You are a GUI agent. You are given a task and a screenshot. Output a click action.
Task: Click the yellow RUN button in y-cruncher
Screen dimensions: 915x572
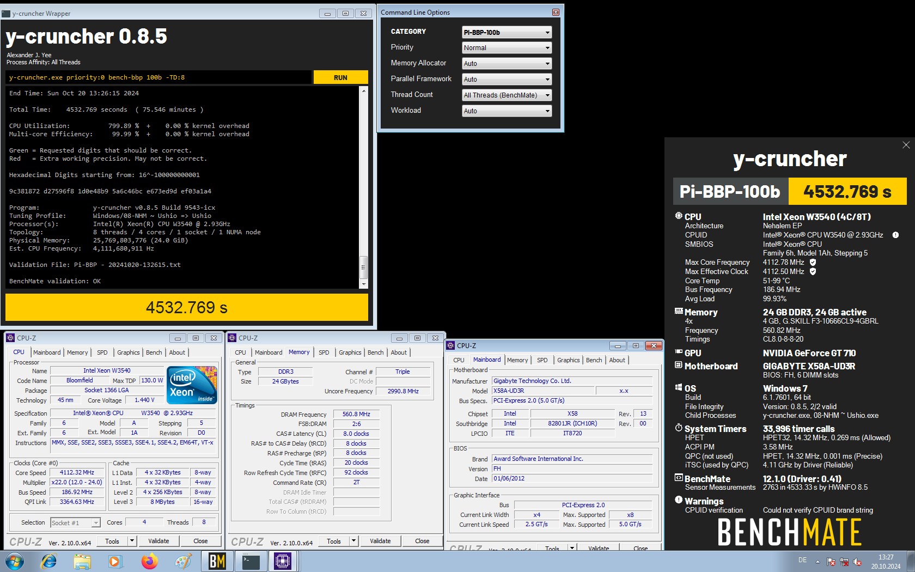(x=340, y=77)
